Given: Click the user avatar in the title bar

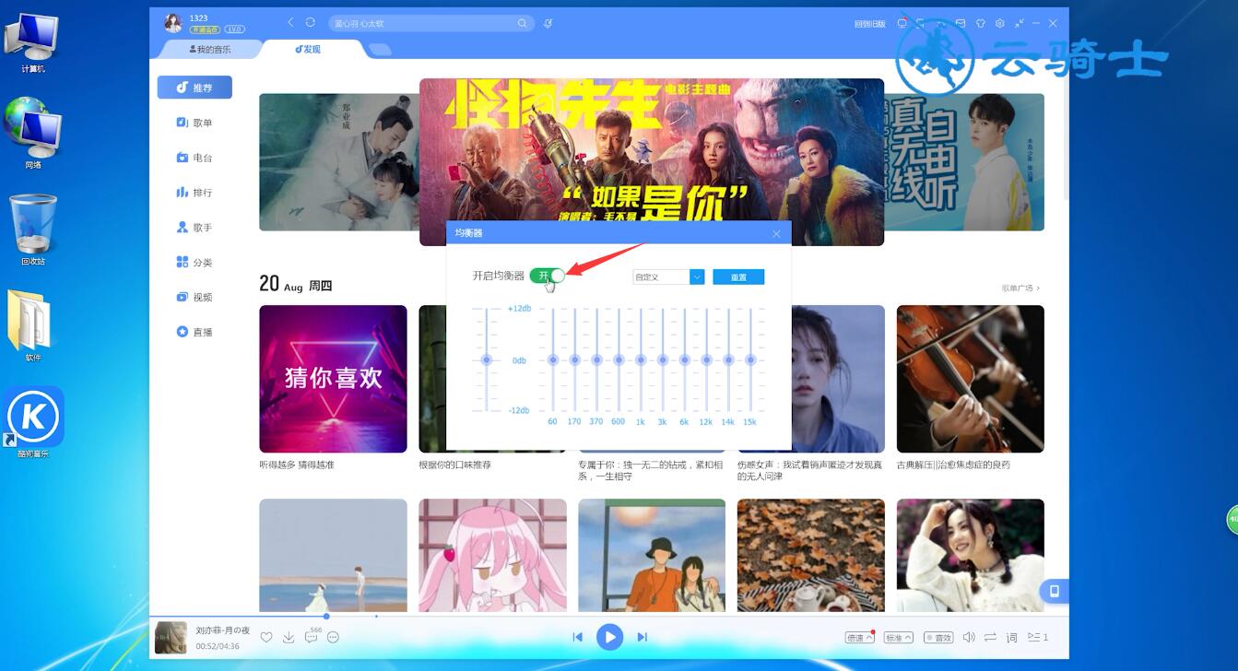Looking at the screenshot, I should click(x=173, y=23).
